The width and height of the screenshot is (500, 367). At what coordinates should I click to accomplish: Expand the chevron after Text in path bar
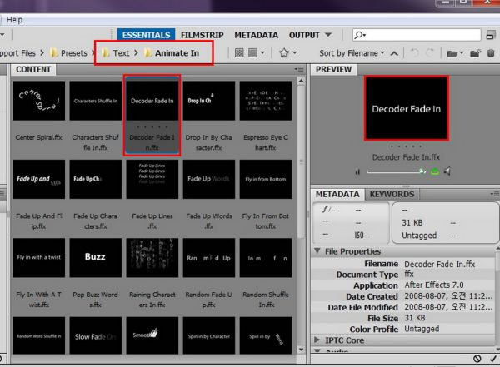tap(136, 53)
